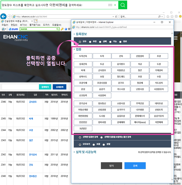182x185 pixels.
Task: Open the 금속창호 listing link in row 2346
Action: pos(33,102)
